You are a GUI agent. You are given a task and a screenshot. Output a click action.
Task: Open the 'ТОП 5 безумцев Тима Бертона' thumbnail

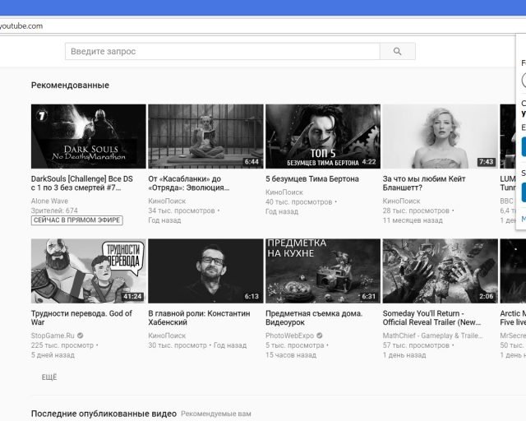(x=323, y=136)
